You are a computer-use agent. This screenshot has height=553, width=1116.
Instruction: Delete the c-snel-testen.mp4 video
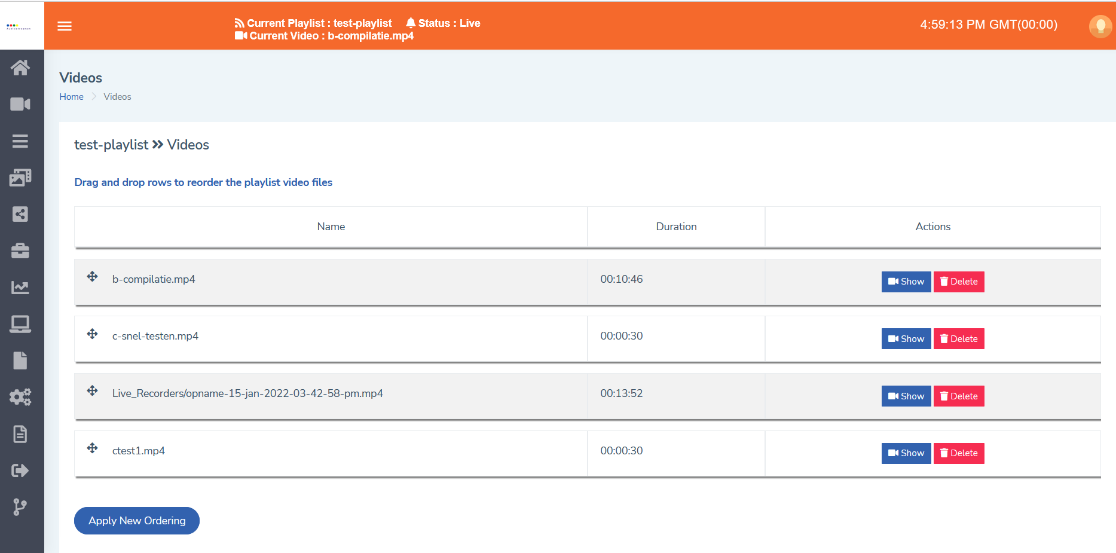(x=958, y=339)
